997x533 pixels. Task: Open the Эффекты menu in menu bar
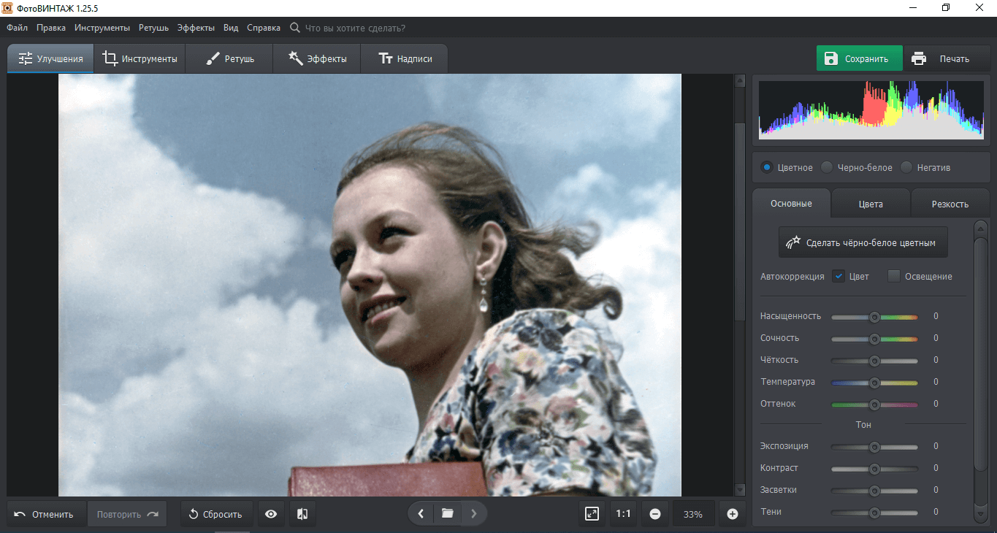(x=196, y=28)
